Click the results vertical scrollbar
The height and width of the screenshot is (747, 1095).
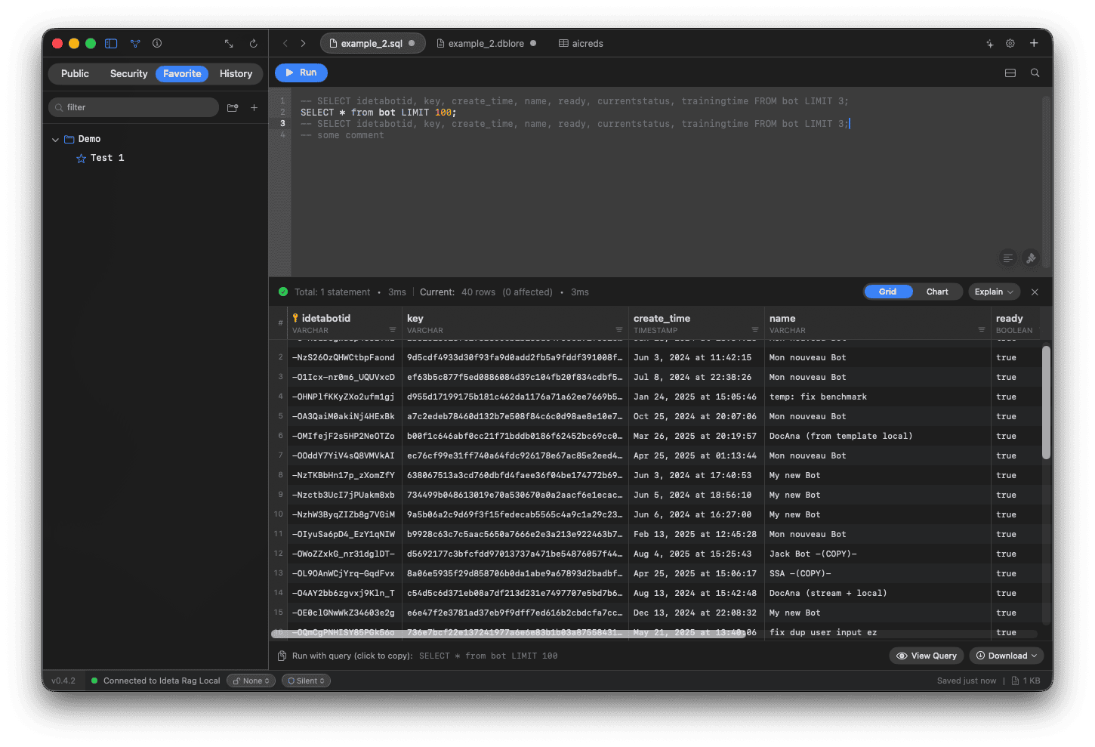[x=1046, y=403]
